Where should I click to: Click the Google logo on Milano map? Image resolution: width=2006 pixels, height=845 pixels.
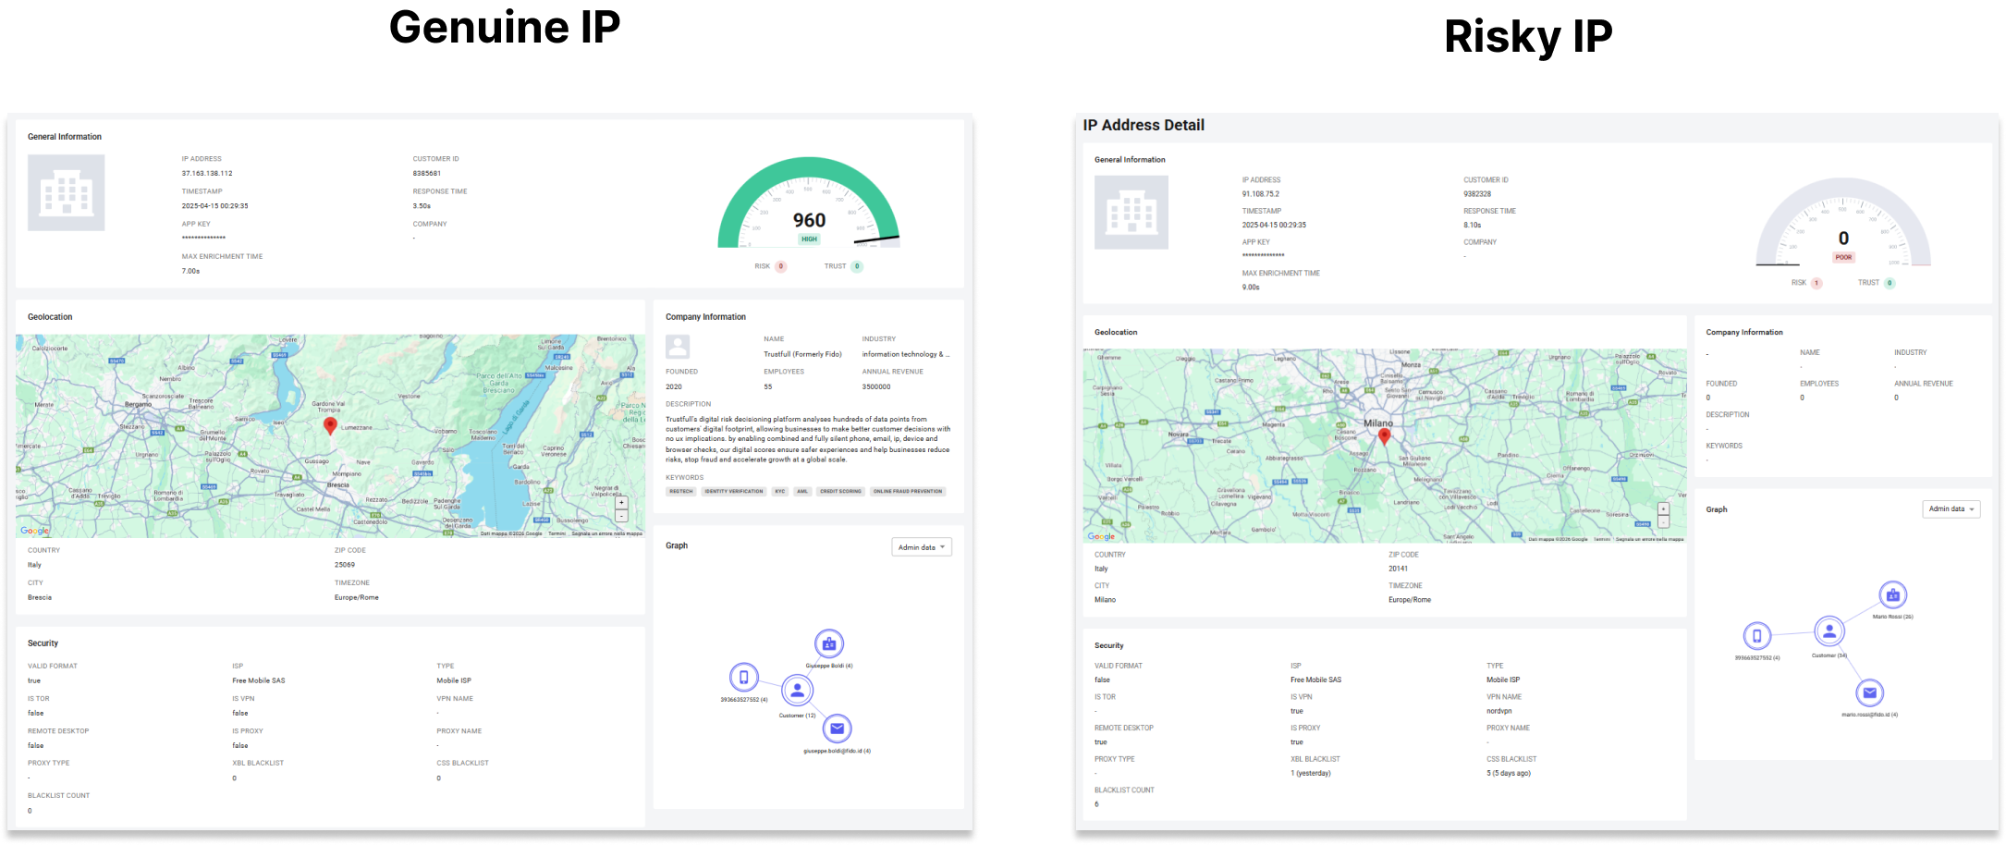tap(1101, 536)
